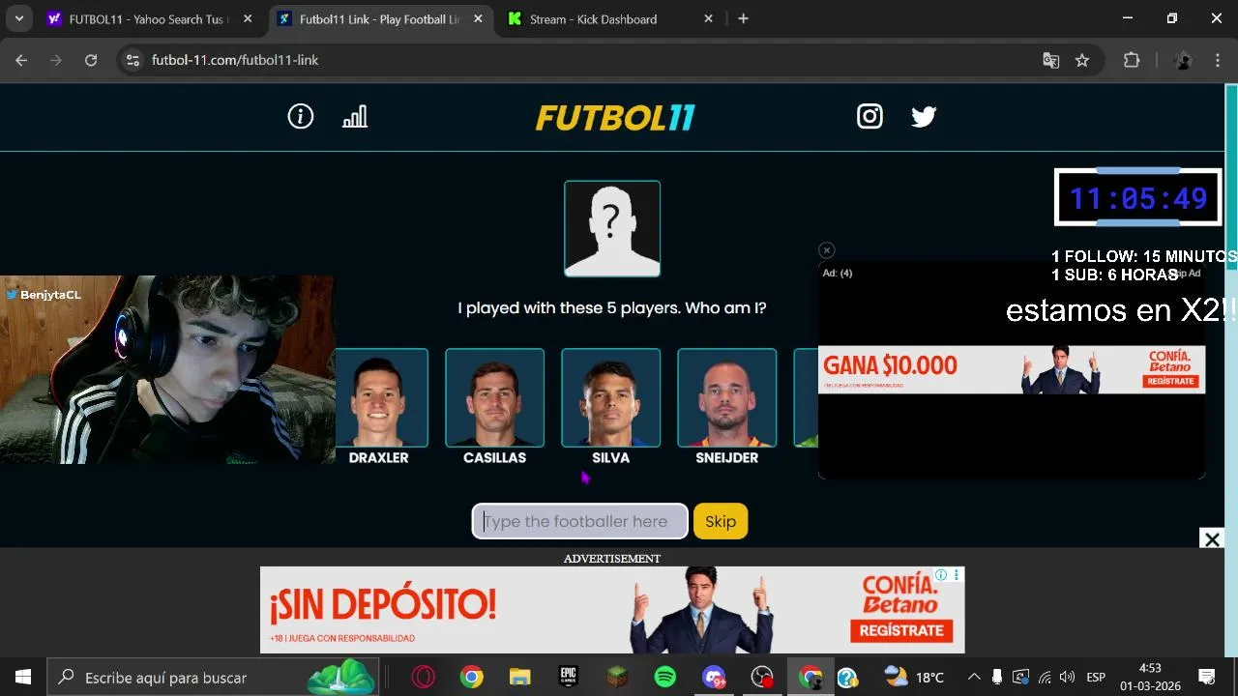Select the Sneijder player card
This screenshot has height=696, width=1238.
coord(727,407)
